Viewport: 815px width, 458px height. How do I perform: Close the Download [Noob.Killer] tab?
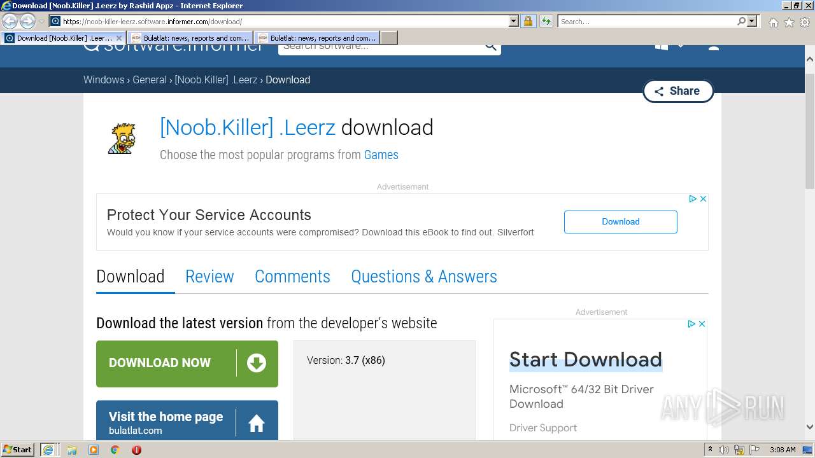pos(118,38)
